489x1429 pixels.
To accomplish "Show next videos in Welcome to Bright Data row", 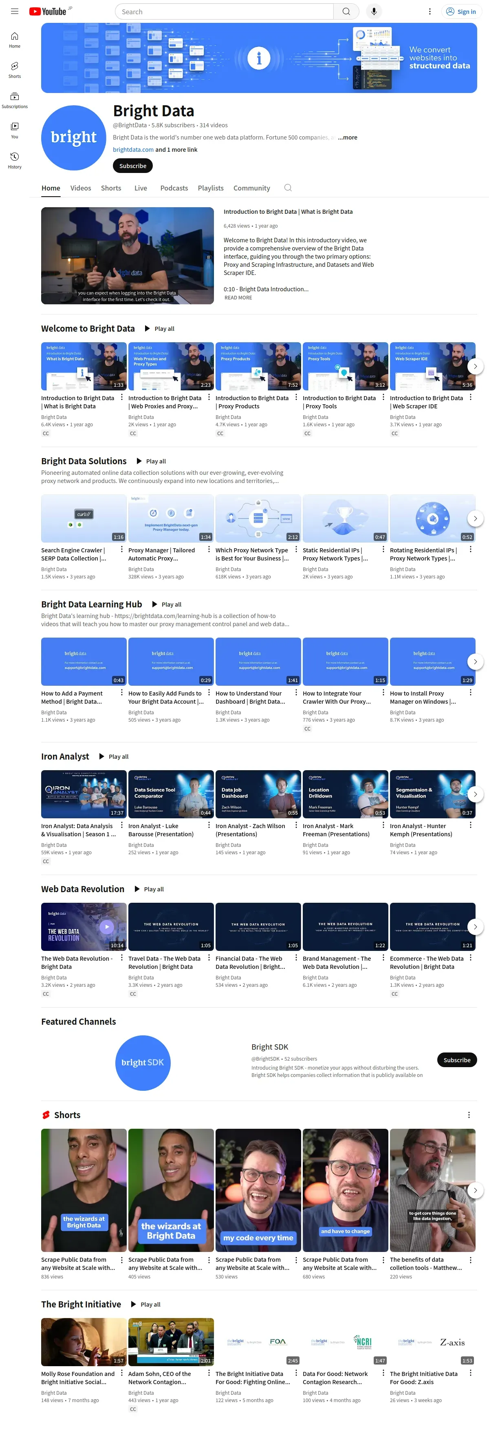I will click(x=475, y=366).
